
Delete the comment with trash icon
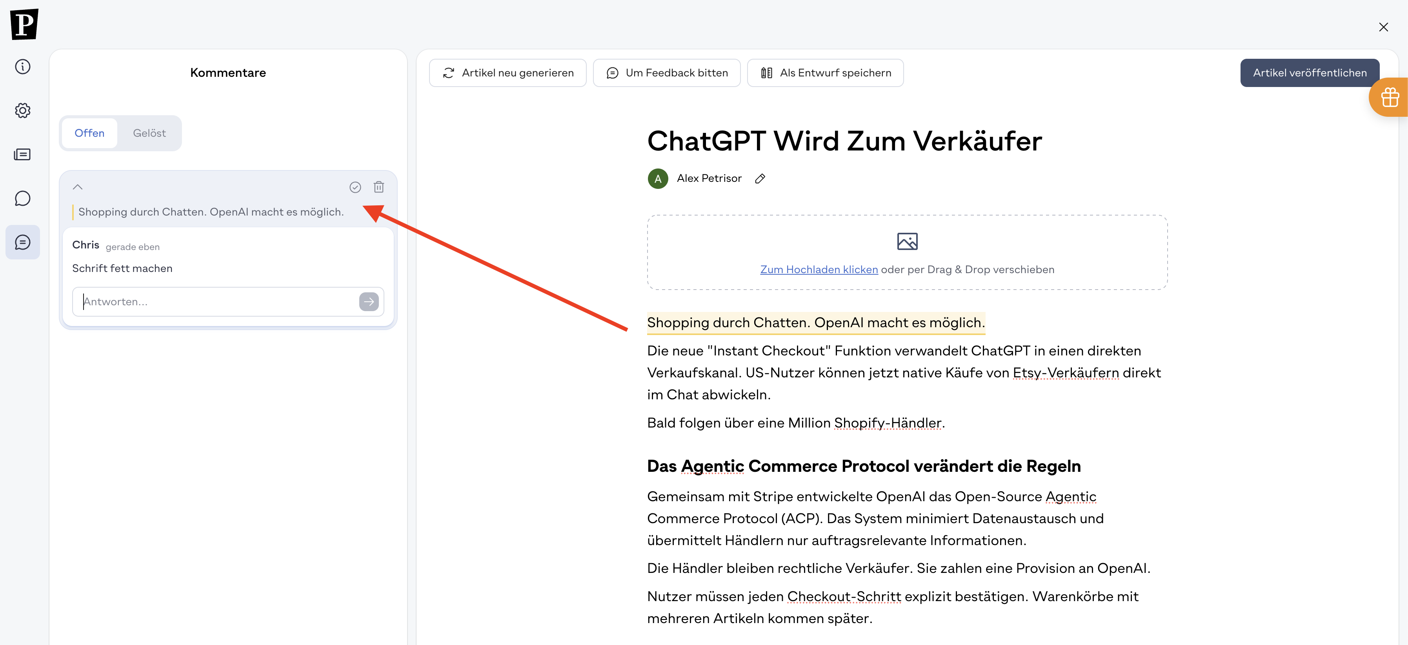[x=379, y=187]
